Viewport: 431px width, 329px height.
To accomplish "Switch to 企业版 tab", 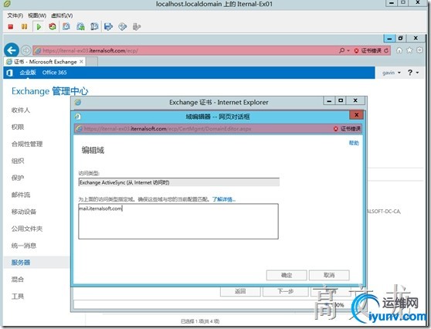I will [x=28, y=73].
